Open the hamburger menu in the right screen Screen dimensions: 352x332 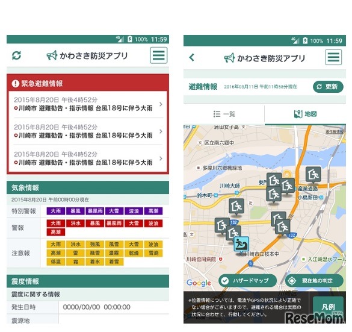point(333,57)
